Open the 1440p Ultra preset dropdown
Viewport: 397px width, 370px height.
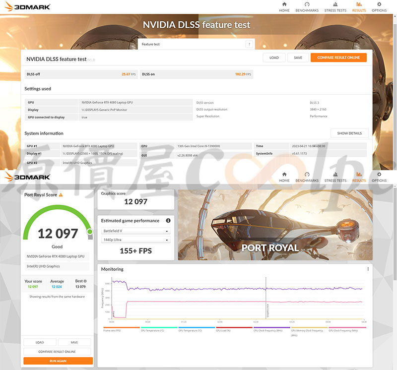135,240
